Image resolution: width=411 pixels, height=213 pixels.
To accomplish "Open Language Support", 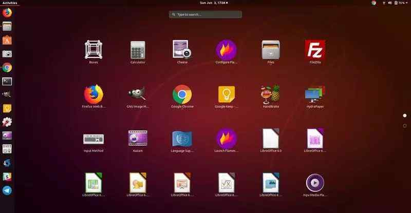I will pos(182,141).
